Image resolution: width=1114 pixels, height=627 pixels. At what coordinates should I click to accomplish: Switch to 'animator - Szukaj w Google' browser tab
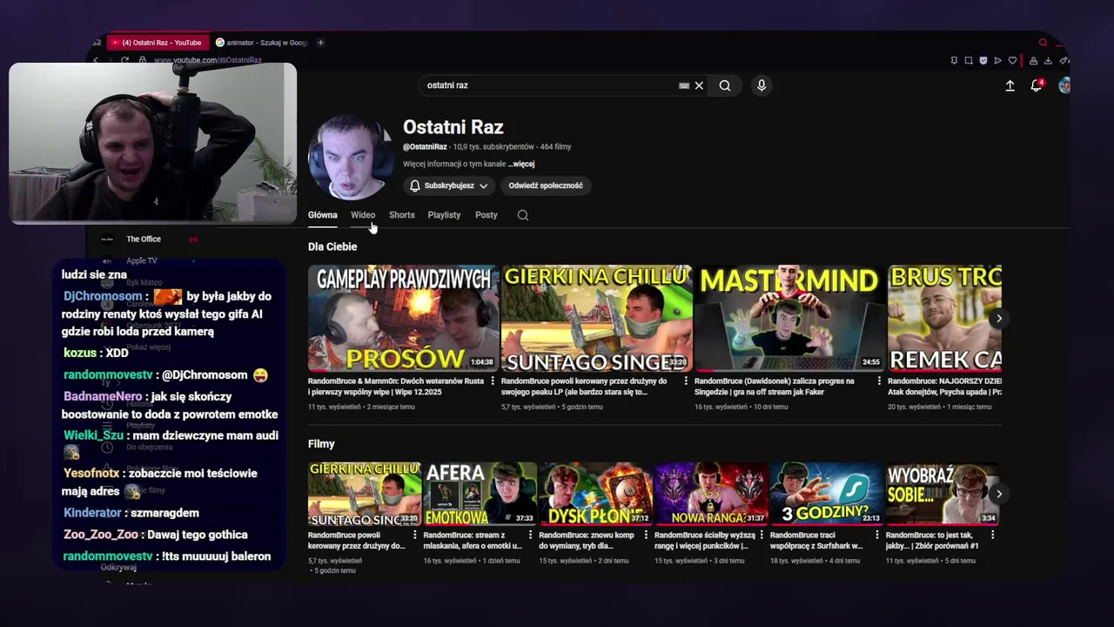(x=262, y=43)
